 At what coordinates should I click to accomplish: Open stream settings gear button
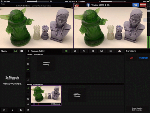point(136,5)
